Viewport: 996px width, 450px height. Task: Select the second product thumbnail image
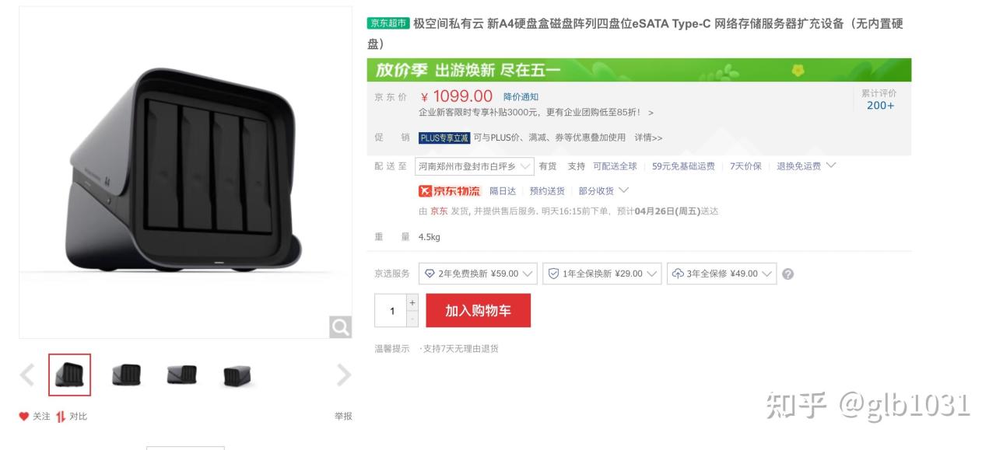coord(126,375)
